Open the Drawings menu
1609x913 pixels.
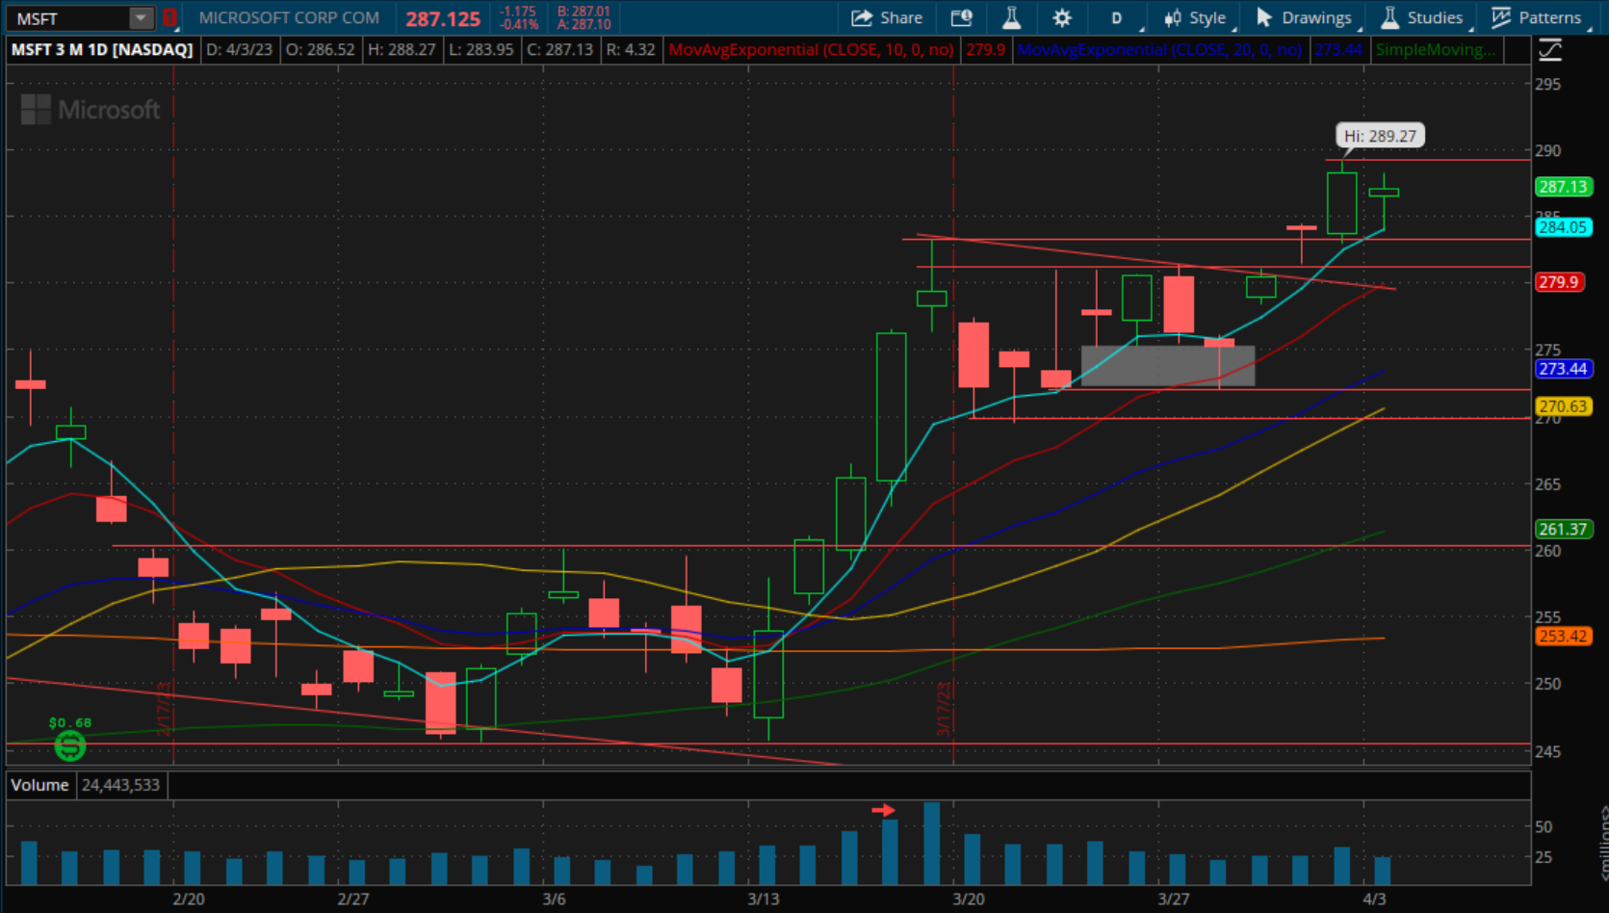coord(1304,17)
